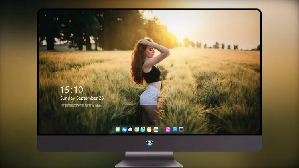Open the Photos gallery icon in dock
The image size is (299, 168).
point(156,129)
